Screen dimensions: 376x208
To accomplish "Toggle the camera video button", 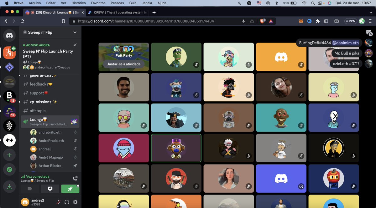I will pyautogui.click(x=30, y=189).
